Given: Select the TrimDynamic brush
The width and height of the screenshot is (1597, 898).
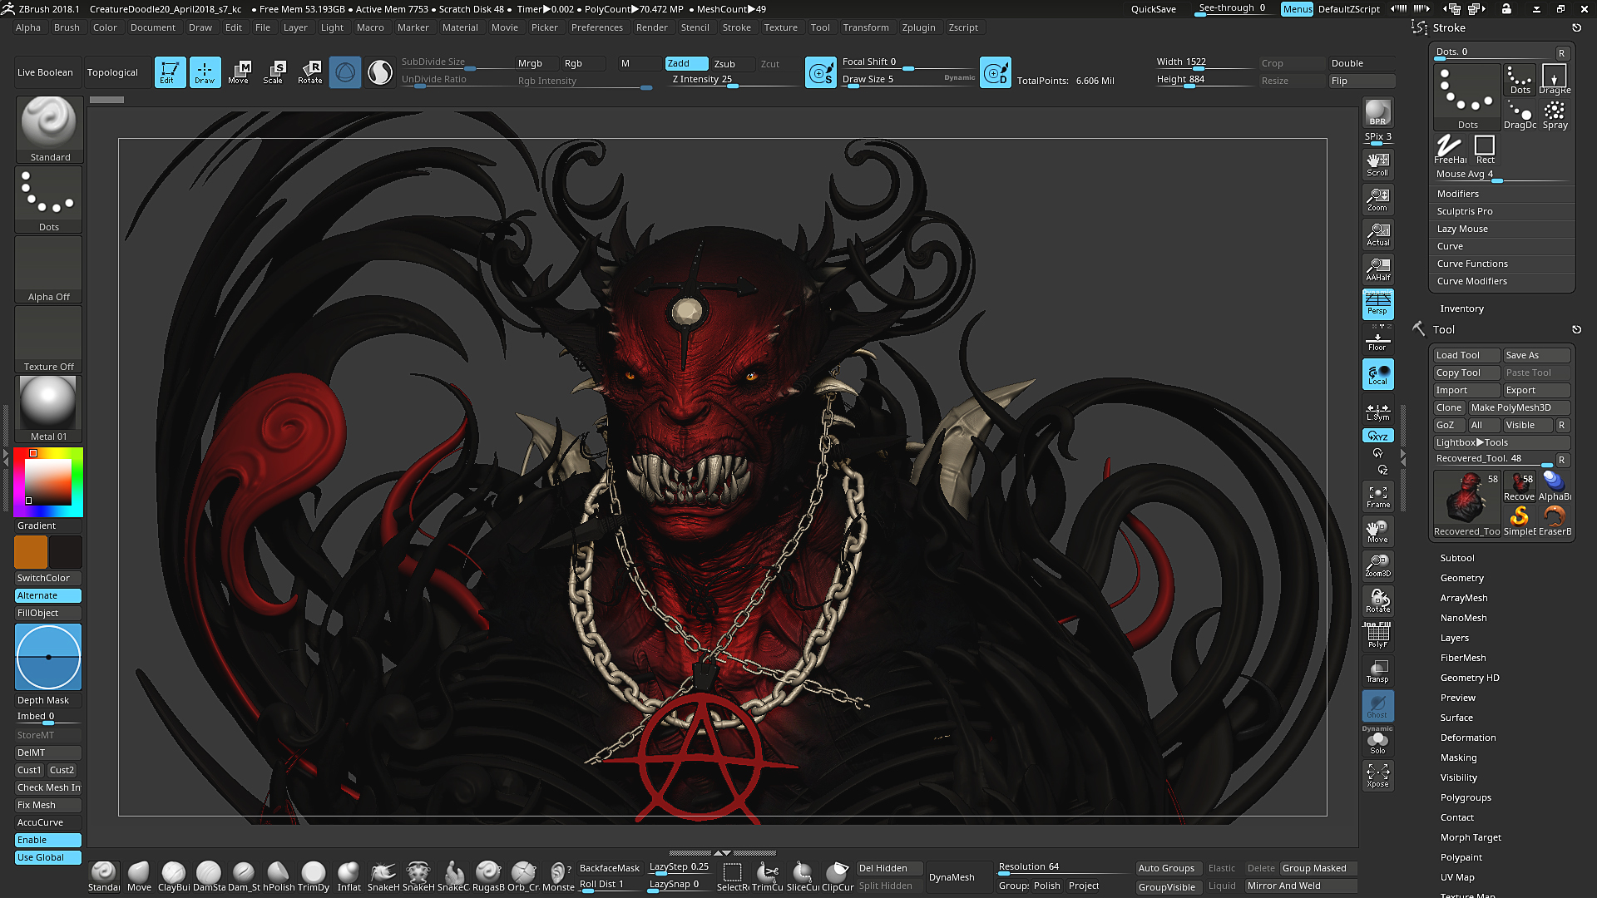Looking at the screenshot, I should pyautogui.click(x=314, y=877).
